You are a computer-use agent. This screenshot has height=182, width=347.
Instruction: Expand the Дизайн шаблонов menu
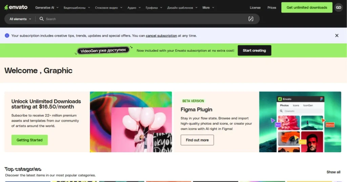[x=182, y=7]
